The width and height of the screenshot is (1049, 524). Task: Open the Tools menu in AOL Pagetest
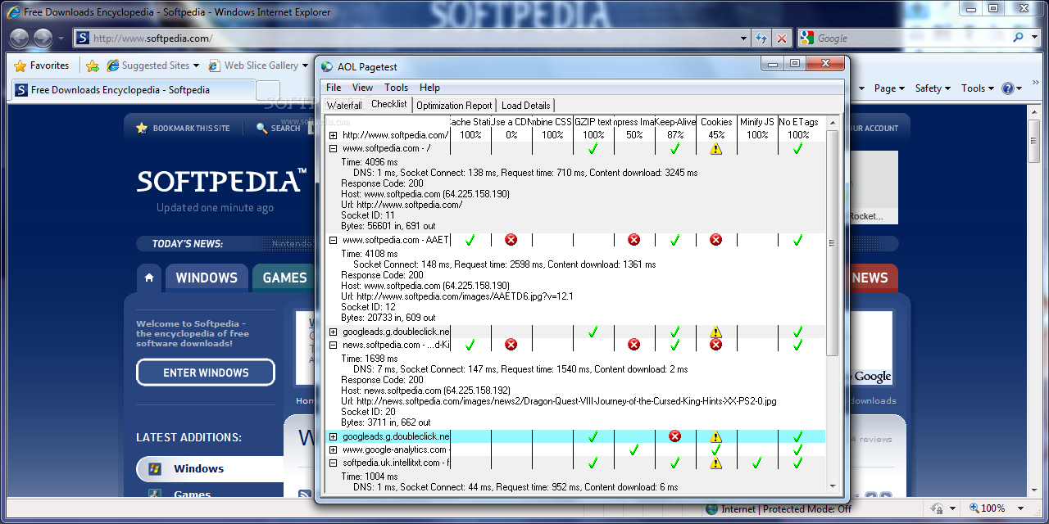pos(396,88)
